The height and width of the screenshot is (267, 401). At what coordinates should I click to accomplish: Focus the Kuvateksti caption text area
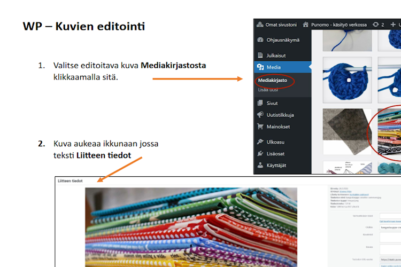pos(390,237)
